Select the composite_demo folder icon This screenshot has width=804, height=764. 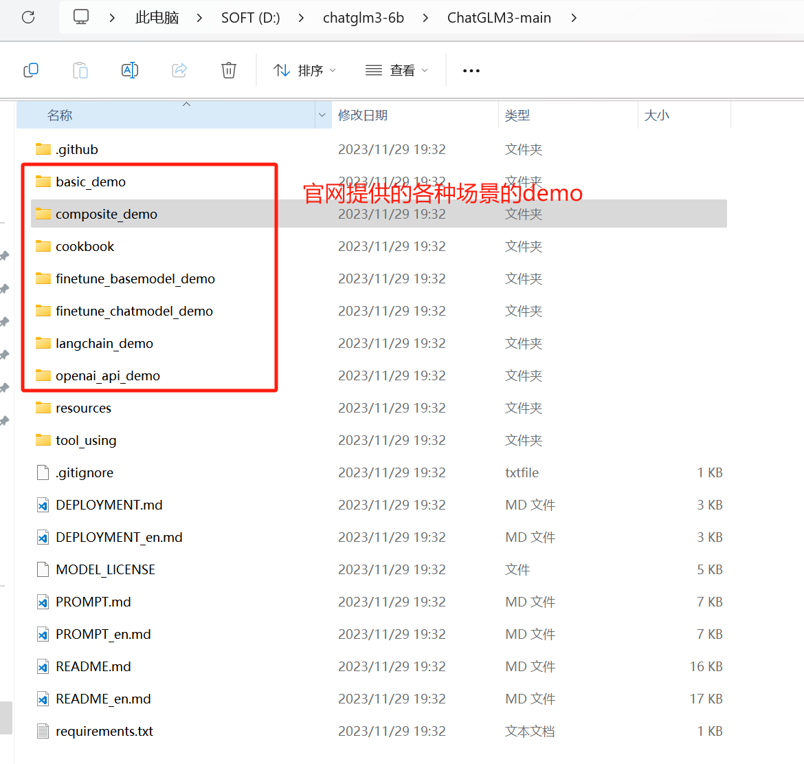(43, 214)
